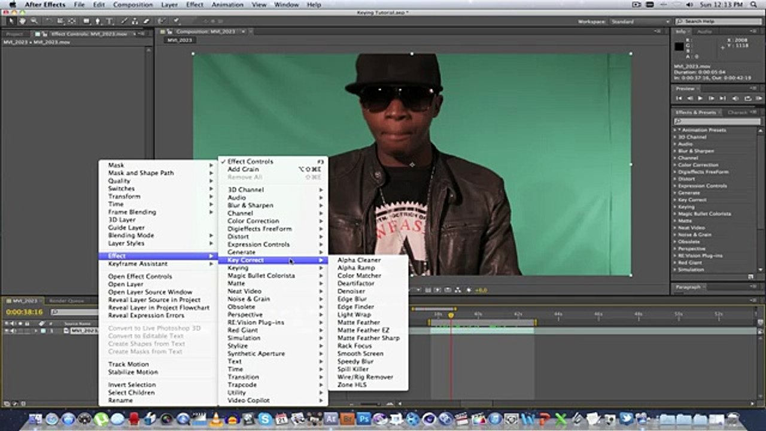This screenshot has height=431, width=766.
Task: Select the Zoom magnifier tool
Action: click(x=34, y=21)
